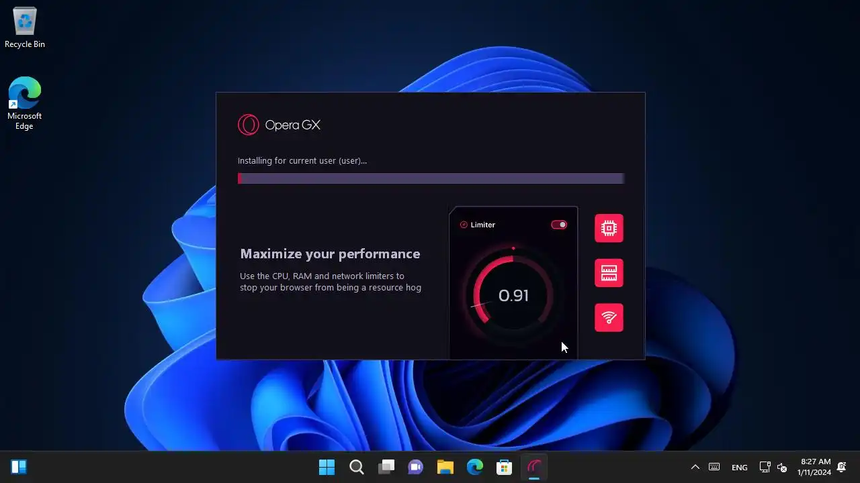Viewport: 860px width, 483px height.
Task: Toggle the Limiter switch off
Action: click(x=559, y=225)
